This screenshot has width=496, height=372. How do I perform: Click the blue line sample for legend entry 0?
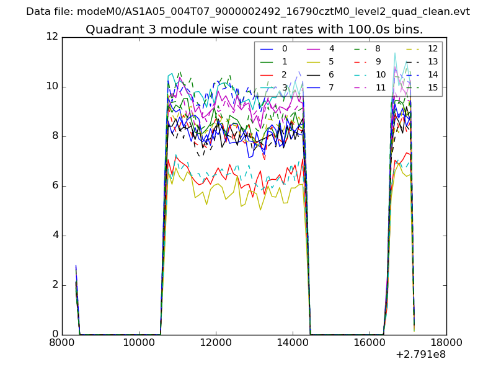[267, 49]
